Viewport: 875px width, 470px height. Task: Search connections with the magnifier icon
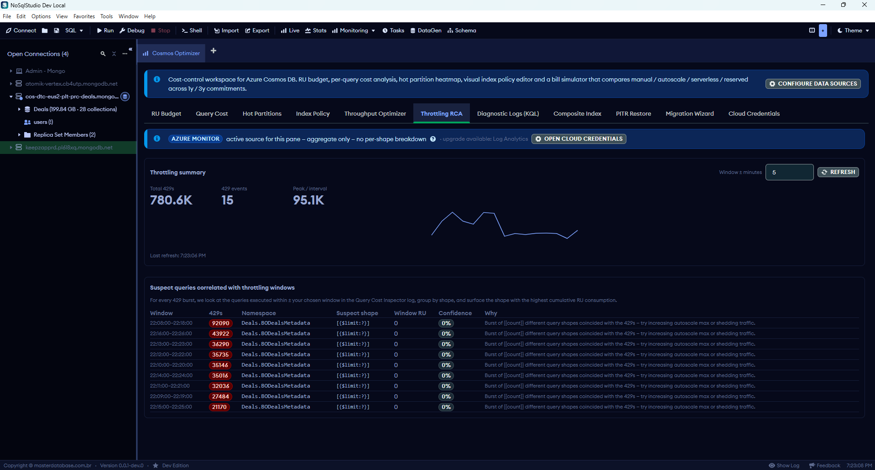coord(103,54)
